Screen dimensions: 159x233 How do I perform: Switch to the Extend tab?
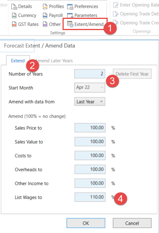point(18,61)
